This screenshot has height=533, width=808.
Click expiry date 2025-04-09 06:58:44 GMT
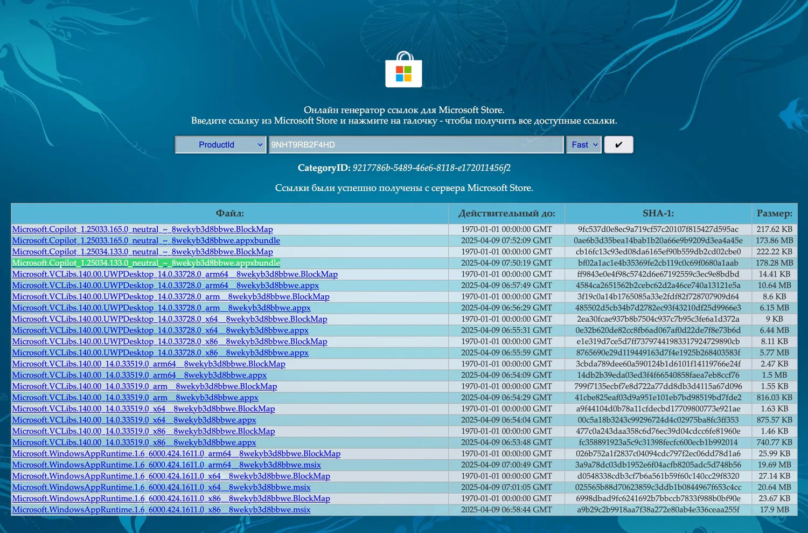pyautogui.click(x=507, y=510)
